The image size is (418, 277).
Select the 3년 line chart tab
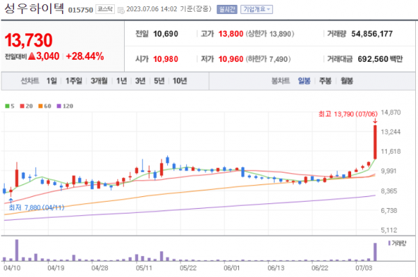click(x=140, y=81)
